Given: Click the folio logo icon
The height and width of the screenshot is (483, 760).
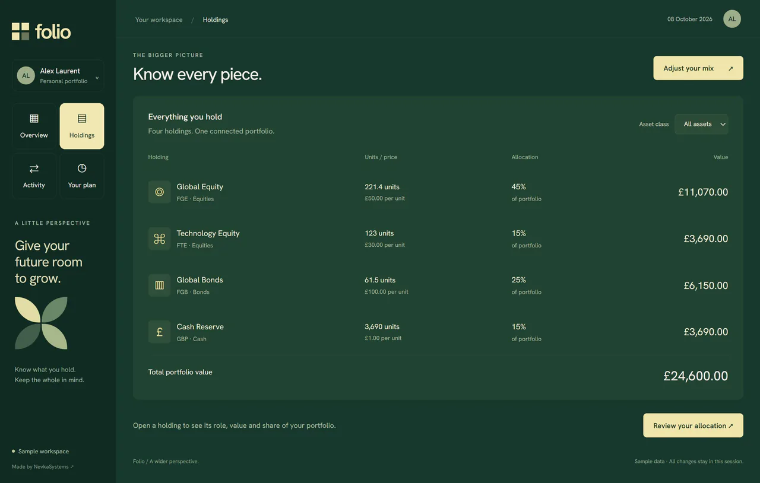Looking at the screenshot, I should point(20,31).
